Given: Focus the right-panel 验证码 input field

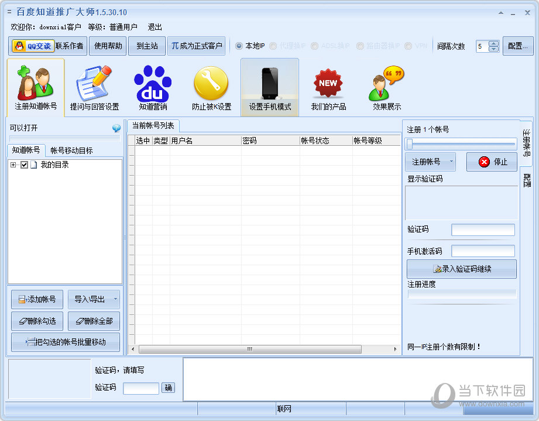Looking at the screenshot, I should coord(483,230).
